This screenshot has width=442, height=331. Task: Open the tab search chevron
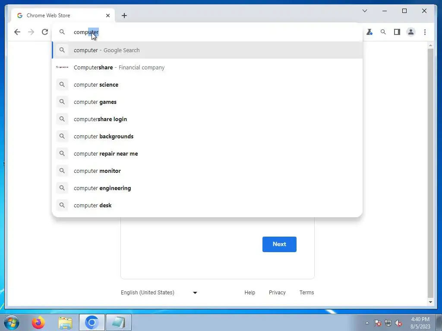pos(364,11)
